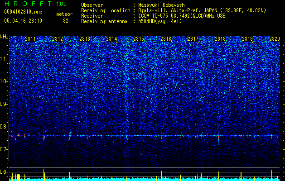Click the 2317 time marker

pyautogui.click(x=193, y=39)
